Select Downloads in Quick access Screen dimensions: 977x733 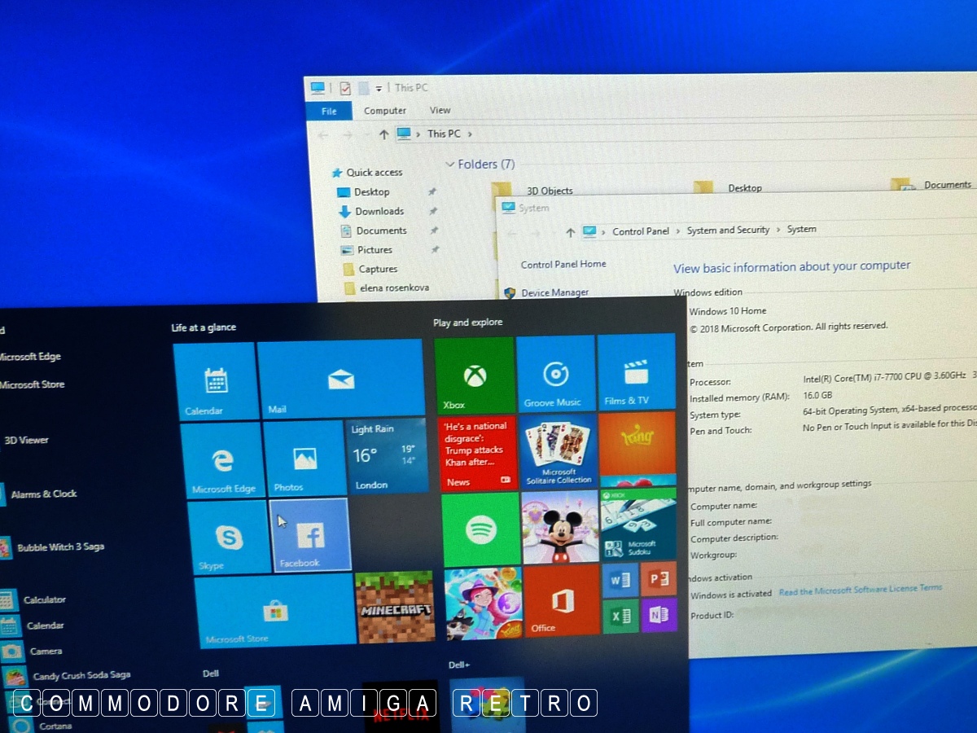tap(379, 211)
